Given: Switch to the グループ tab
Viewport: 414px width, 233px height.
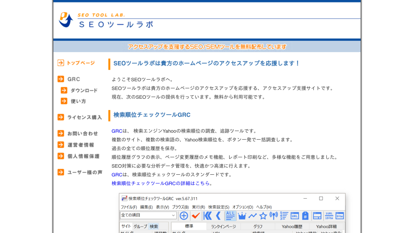Looking at the screenshot, I should (140, 227).
